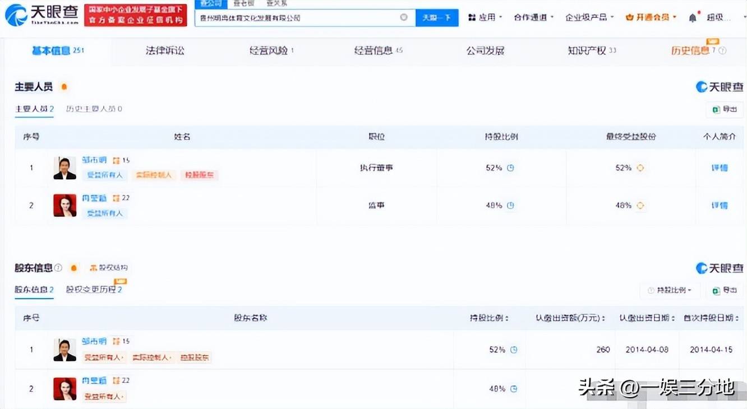747x409 pixels.
Task: Click the help icon beside 历史信息 tab
Action: pos(722,51)
